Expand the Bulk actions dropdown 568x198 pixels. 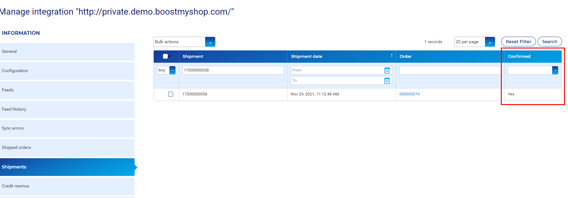[210, 42]
